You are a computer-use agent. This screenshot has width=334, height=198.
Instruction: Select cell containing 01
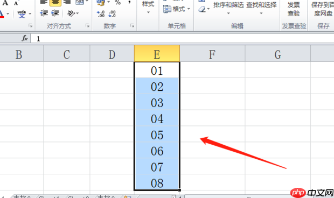click(157, 70)
